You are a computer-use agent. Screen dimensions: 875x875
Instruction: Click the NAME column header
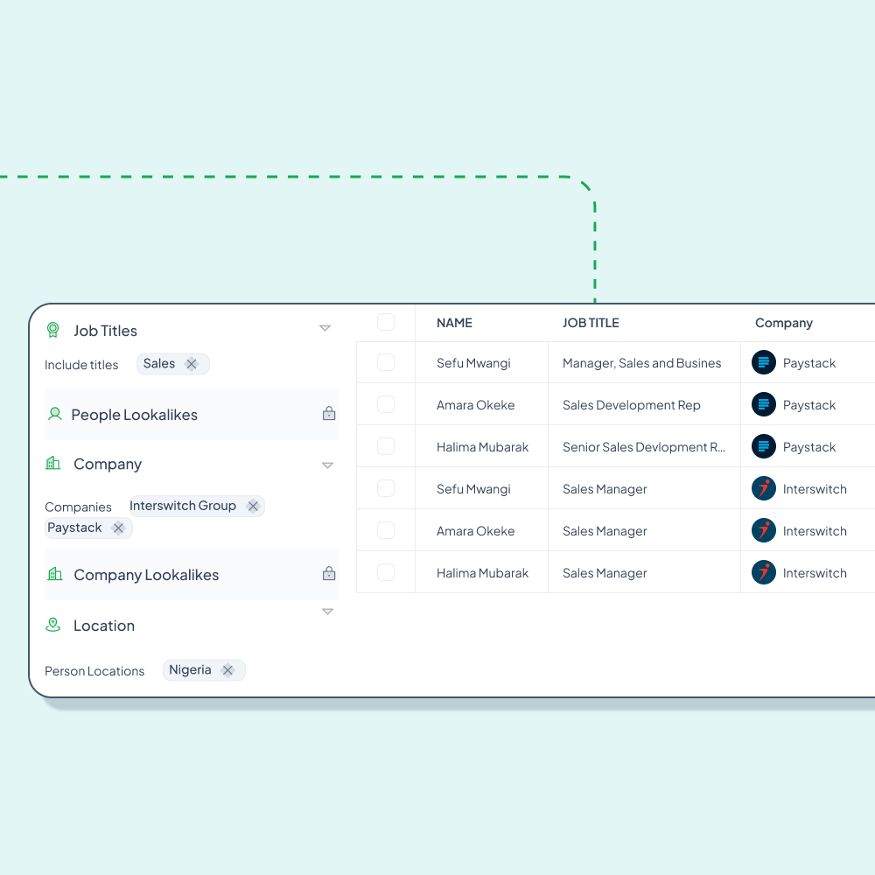coord(454,323)
